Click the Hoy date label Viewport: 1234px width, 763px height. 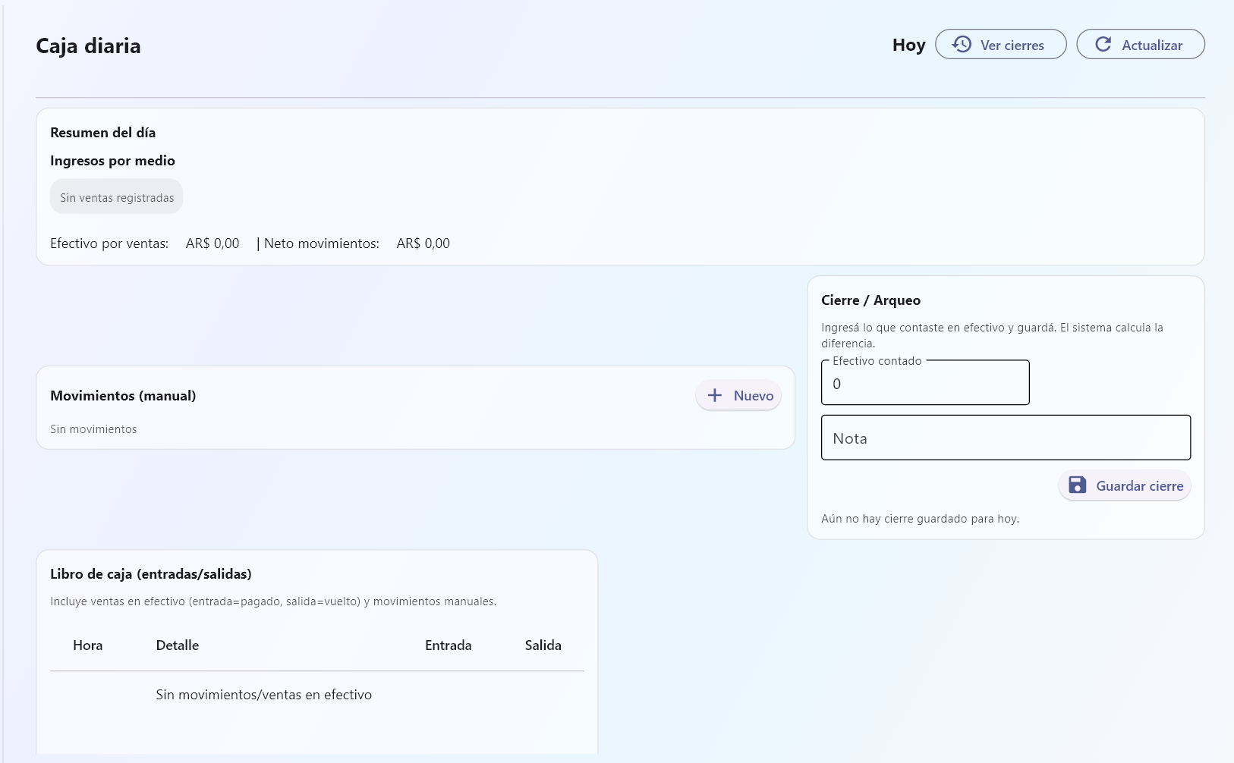point(908,46)
